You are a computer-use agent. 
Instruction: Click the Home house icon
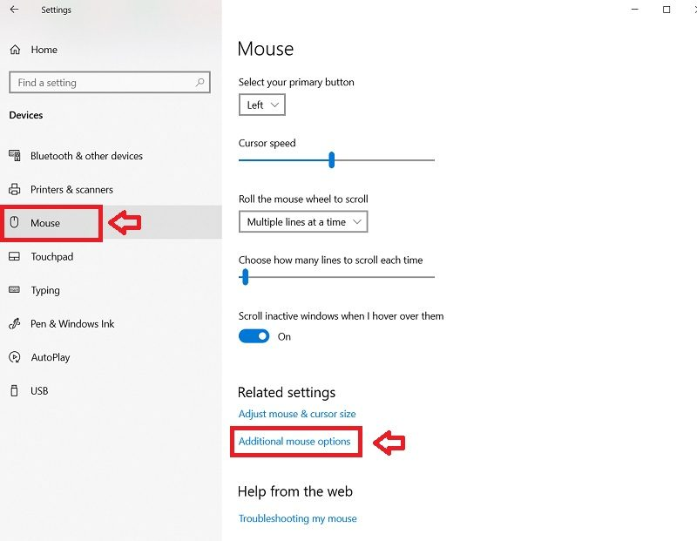tap(15, 50)
